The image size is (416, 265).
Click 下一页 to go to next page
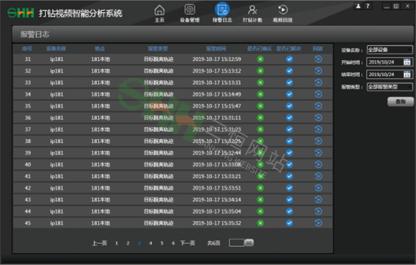pyautogui.click(x=187, y=243)
